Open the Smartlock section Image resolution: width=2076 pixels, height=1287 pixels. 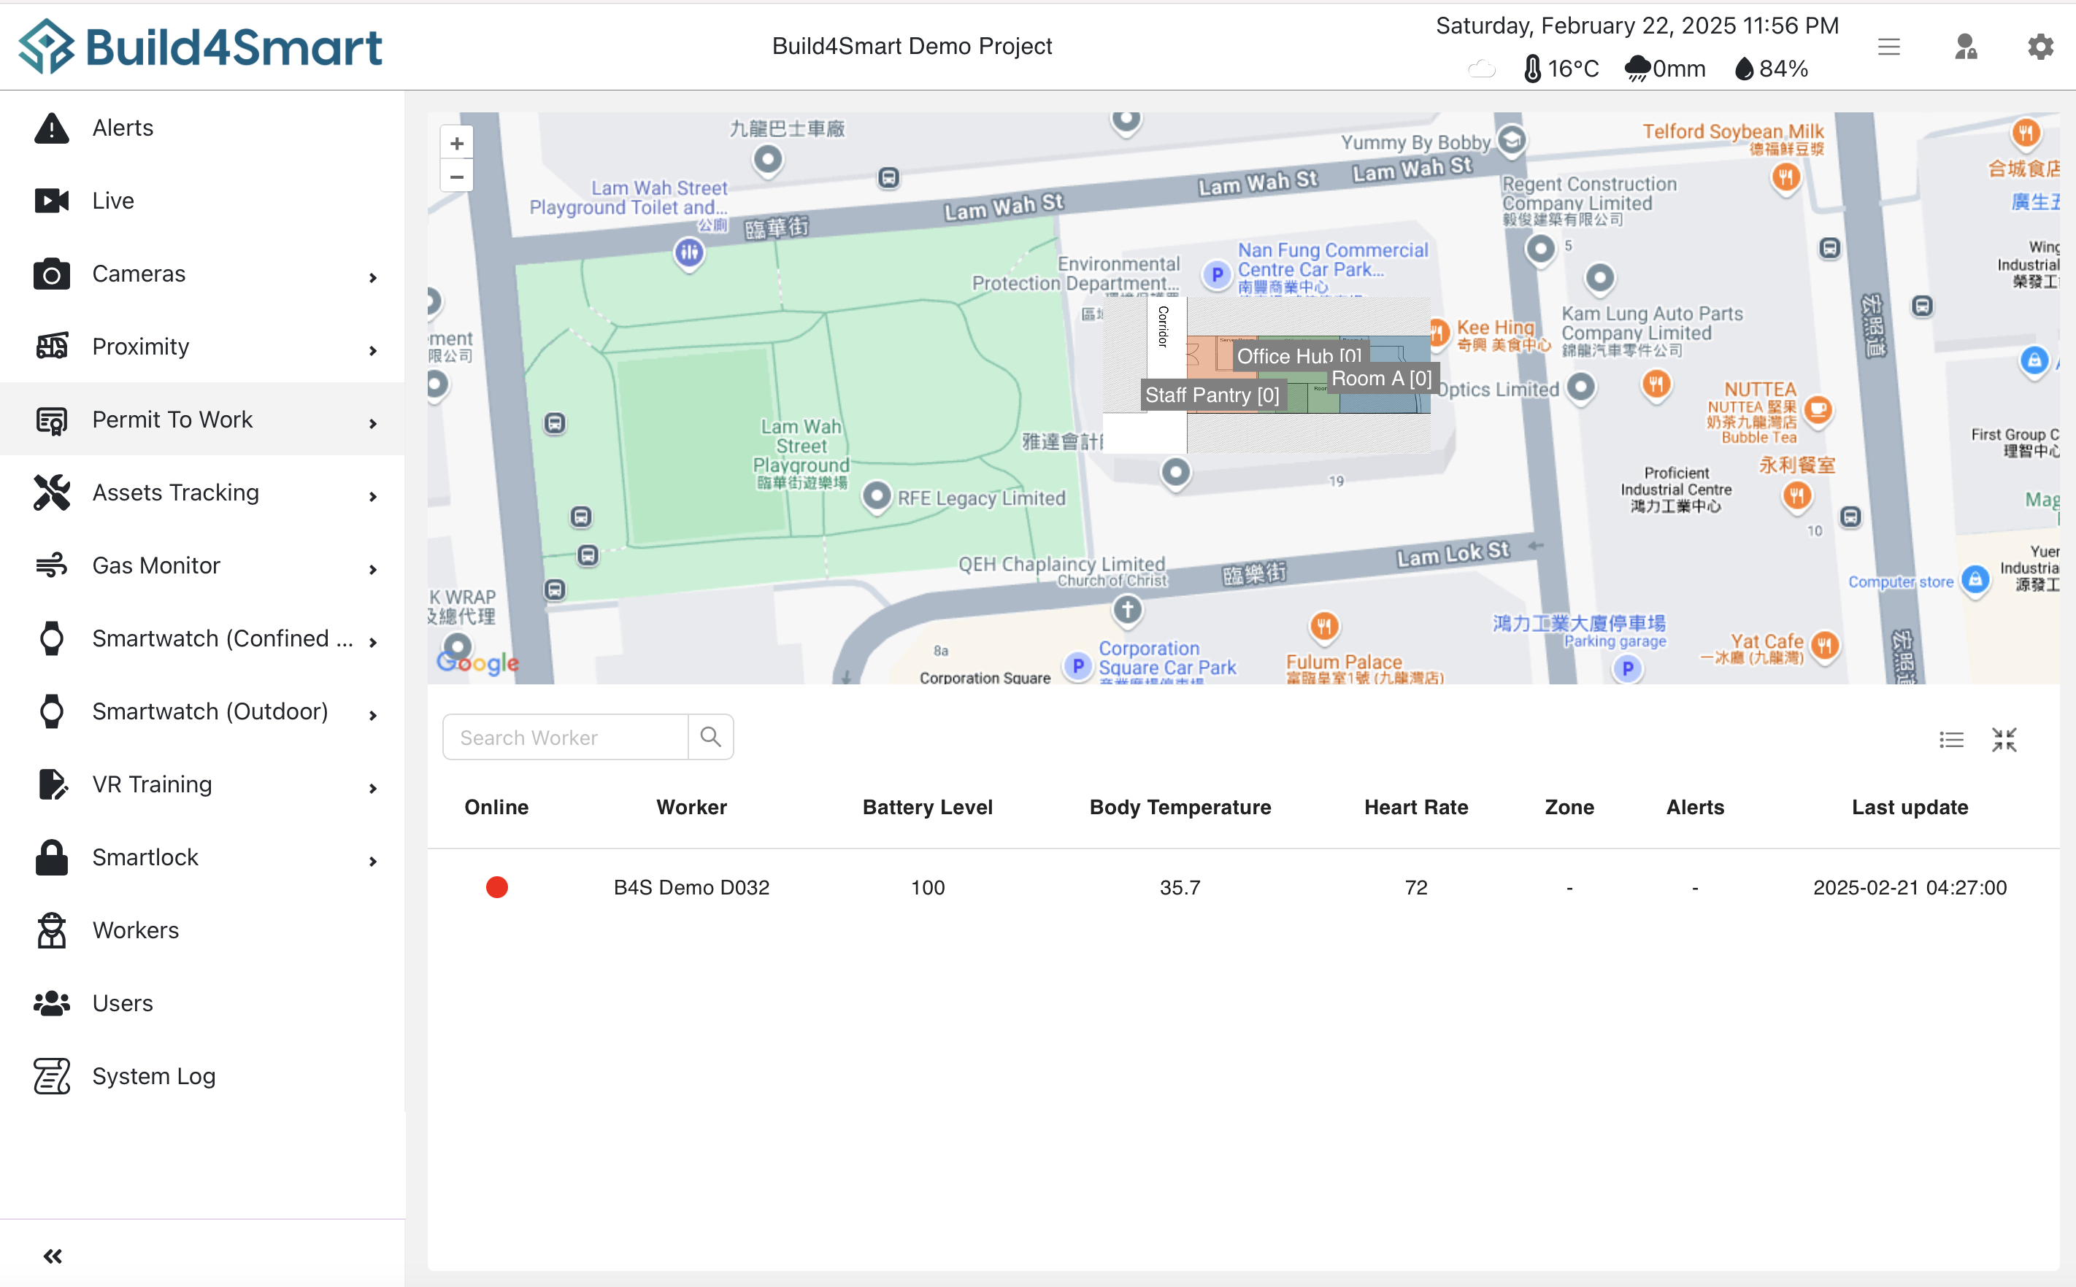click(50, 857)
